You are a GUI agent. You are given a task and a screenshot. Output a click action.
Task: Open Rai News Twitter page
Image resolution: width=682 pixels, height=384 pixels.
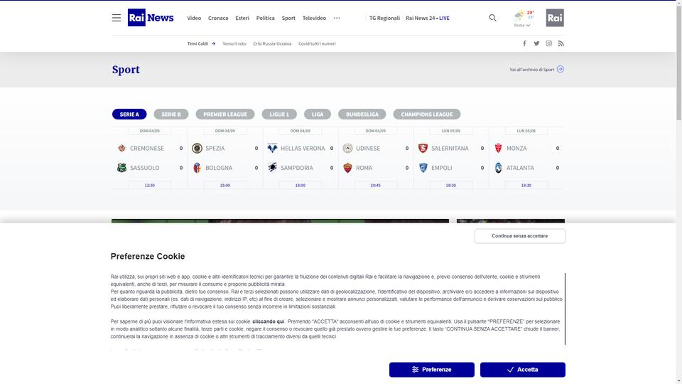tap(537, 43)
